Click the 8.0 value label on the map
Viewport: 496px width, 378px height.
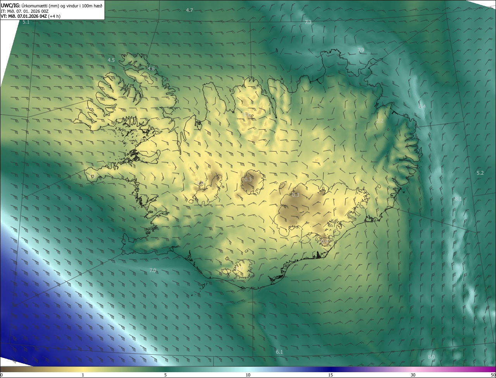[431, 357]
